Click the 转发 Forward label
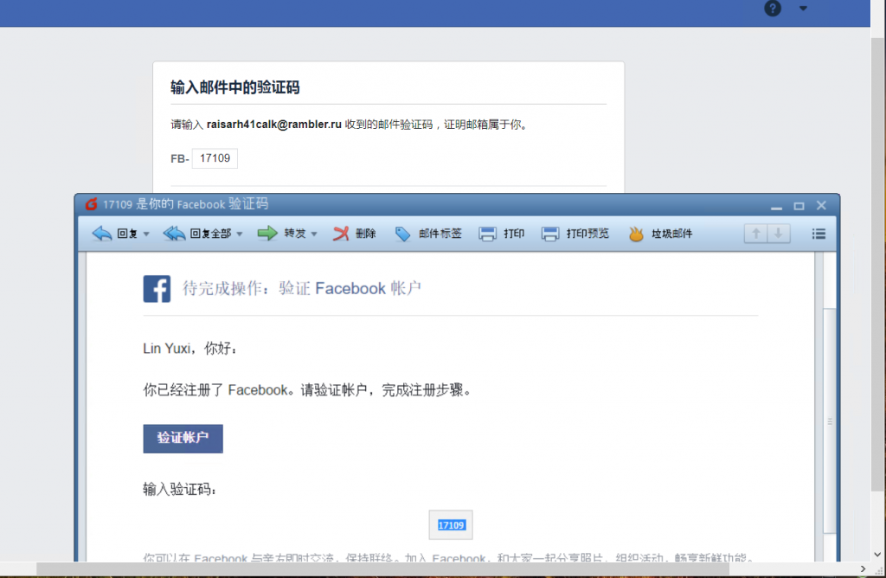Viewport: 886px width, 578px height. (295, 234)
